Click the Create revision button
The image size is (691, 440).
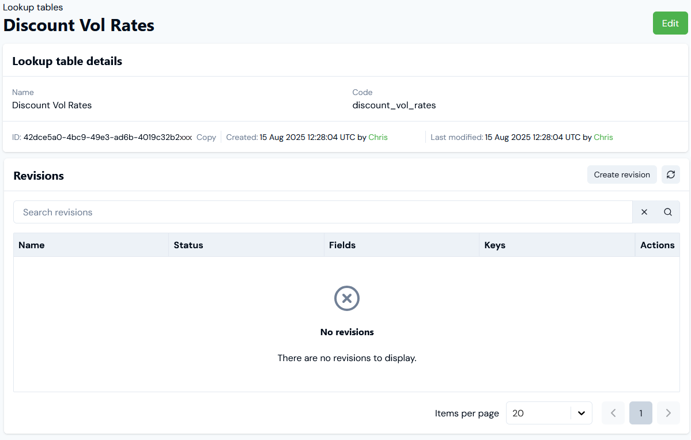pos(621,175)
